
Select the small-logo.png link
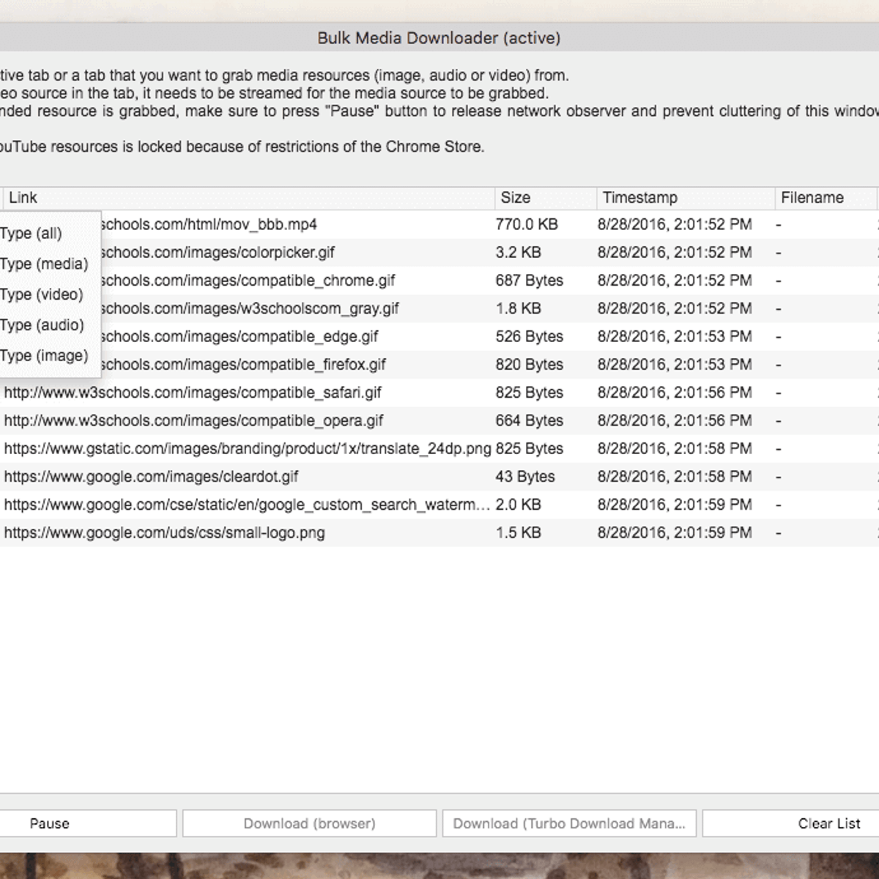coord(164,533)
